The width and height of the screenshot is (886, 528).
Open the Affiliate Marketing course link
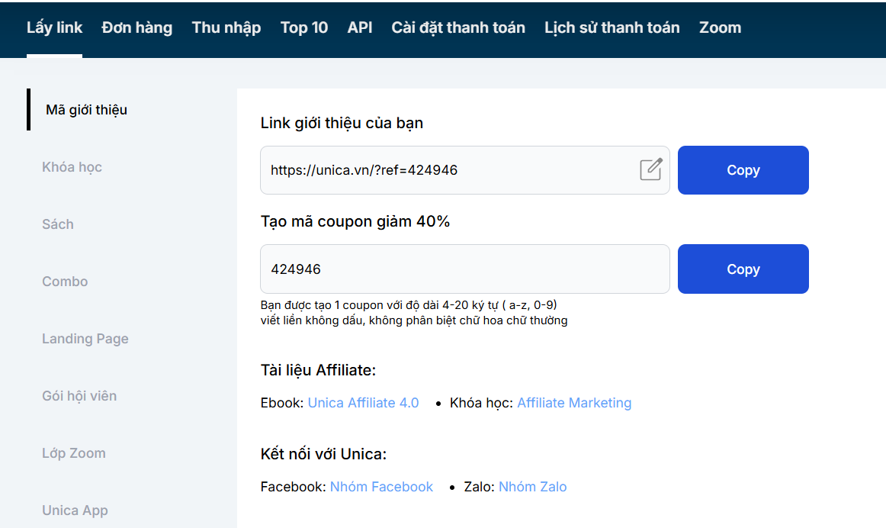pyautogui.click(x=574, y=403)
